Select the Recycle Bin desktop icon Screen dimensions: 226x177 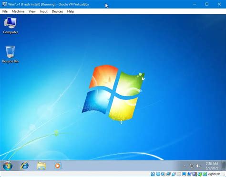coord(10,54)
